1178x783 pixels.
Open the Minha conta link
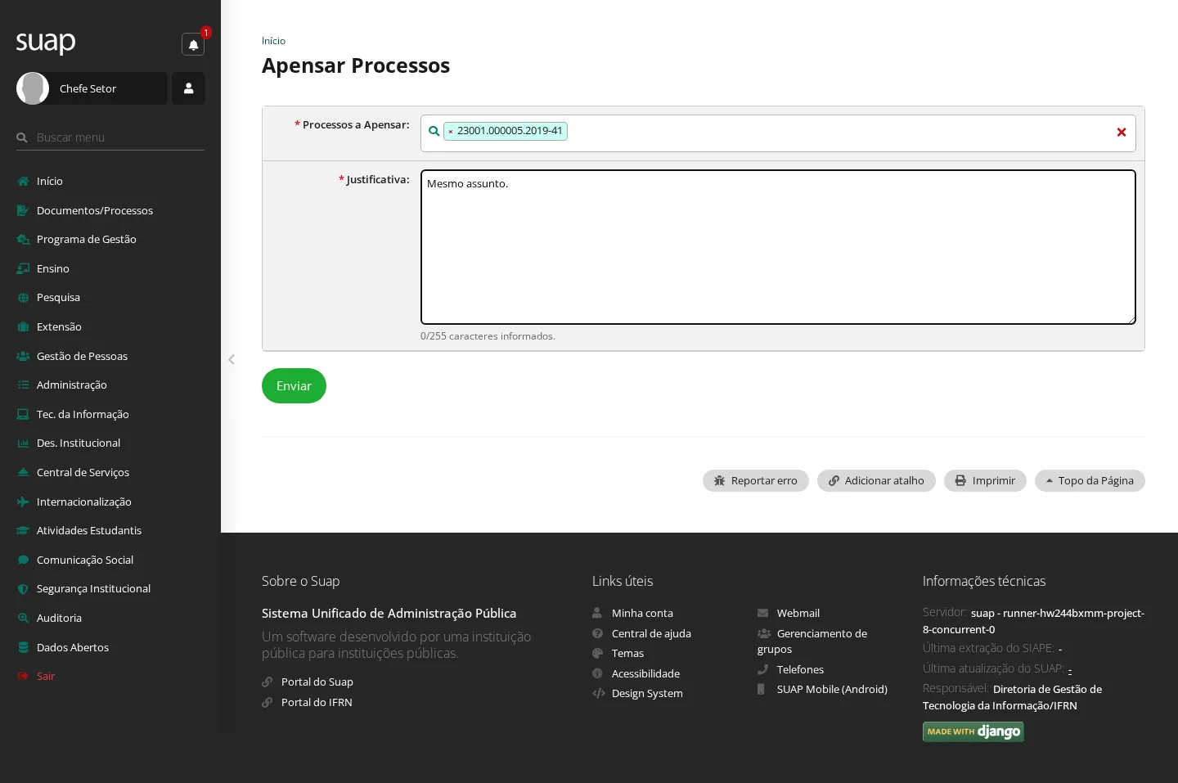(642, 613)
